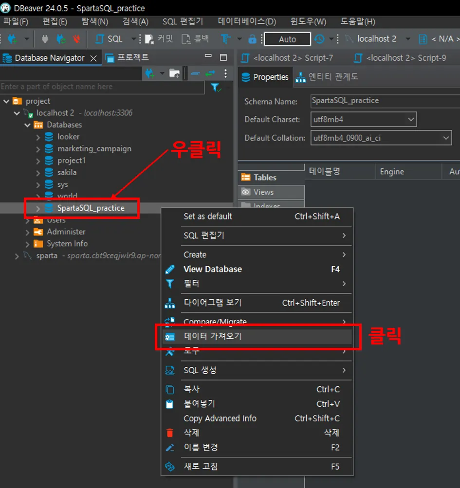Screen dimensions: 460x488
Task: Open the SQL 편집기 menu in menu bar
Action: pos(183,22)
